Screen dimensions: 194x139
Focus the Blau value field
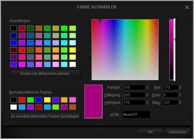pos(170,102)
